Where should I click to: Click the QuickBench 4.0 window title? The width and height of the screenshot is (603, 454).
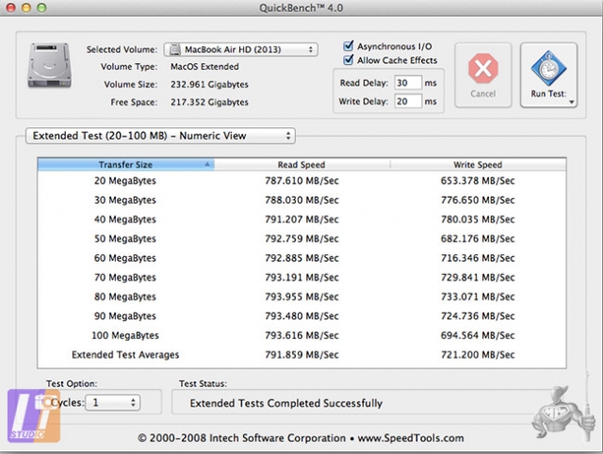click(301, 8)
